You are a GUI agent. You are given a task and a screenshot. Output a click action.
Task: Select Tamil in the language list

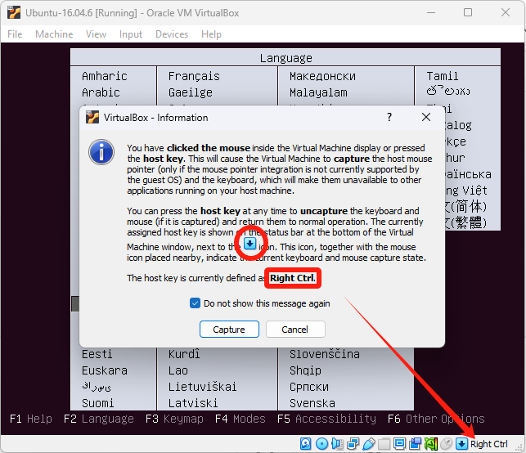442,76
